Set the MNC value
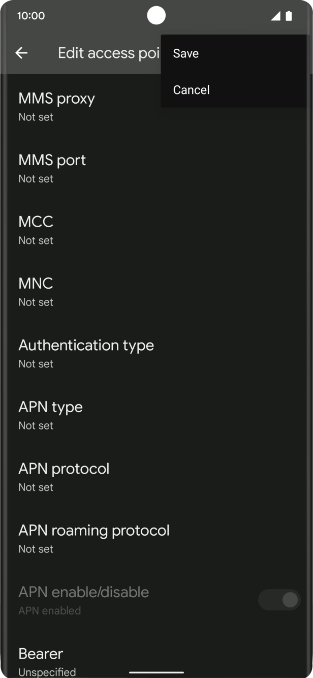This screenshot has height=678, width=313. (36, 291)
